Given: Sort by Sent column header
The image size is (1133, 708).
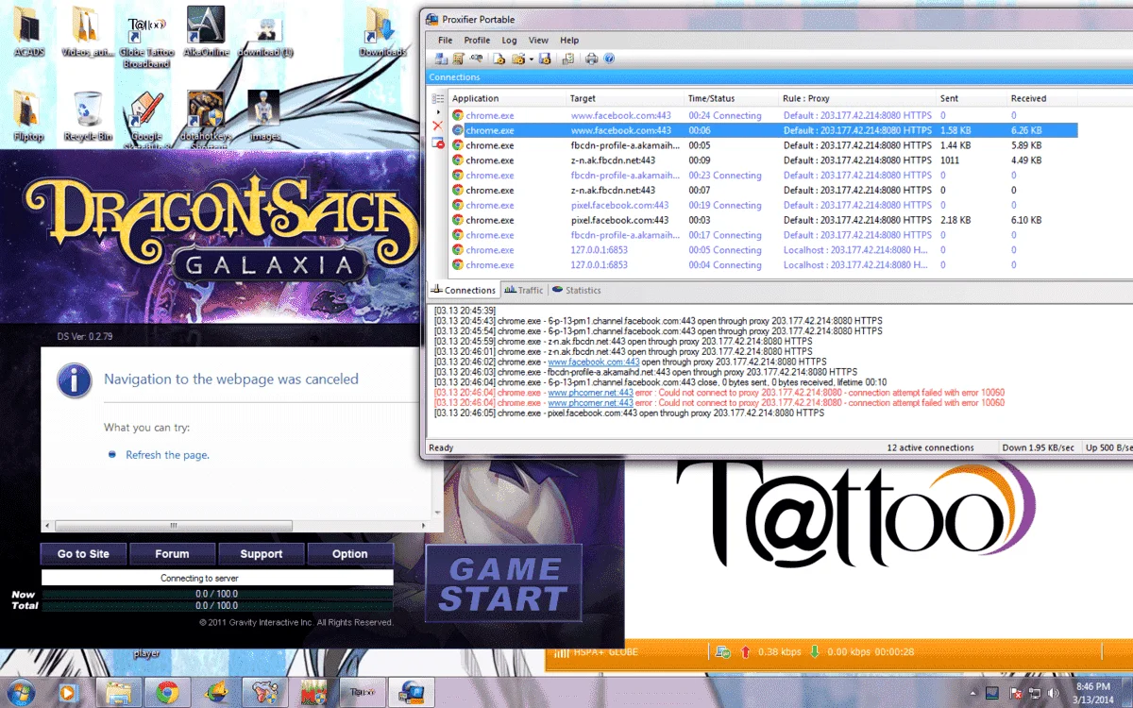Looking at the screenshot, I should pyautogui.click(x=972, y=98).
